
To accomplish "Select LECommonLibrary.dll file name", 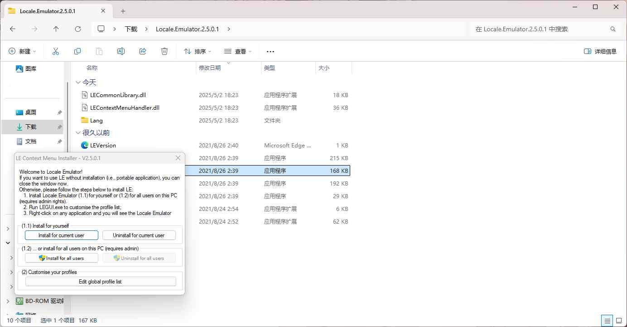I will click(118, 95).
